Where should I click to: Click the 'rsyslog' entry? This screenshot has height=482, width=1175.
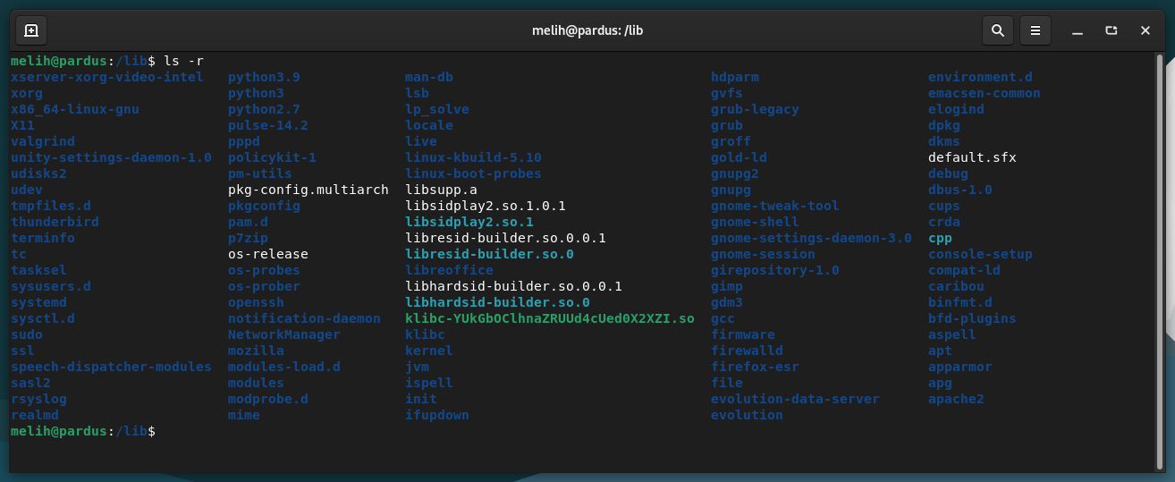tap(38, 399)
